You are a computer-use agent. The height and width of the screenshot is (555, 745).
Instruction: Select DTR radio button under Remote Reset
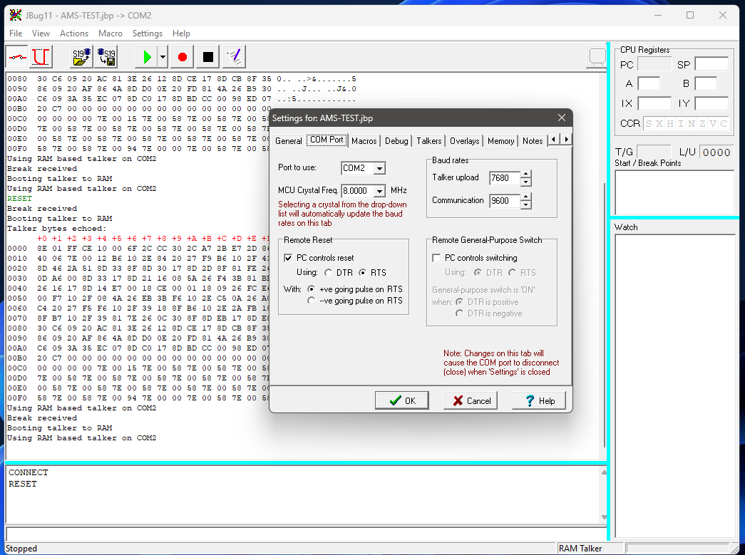pos(328,273)
